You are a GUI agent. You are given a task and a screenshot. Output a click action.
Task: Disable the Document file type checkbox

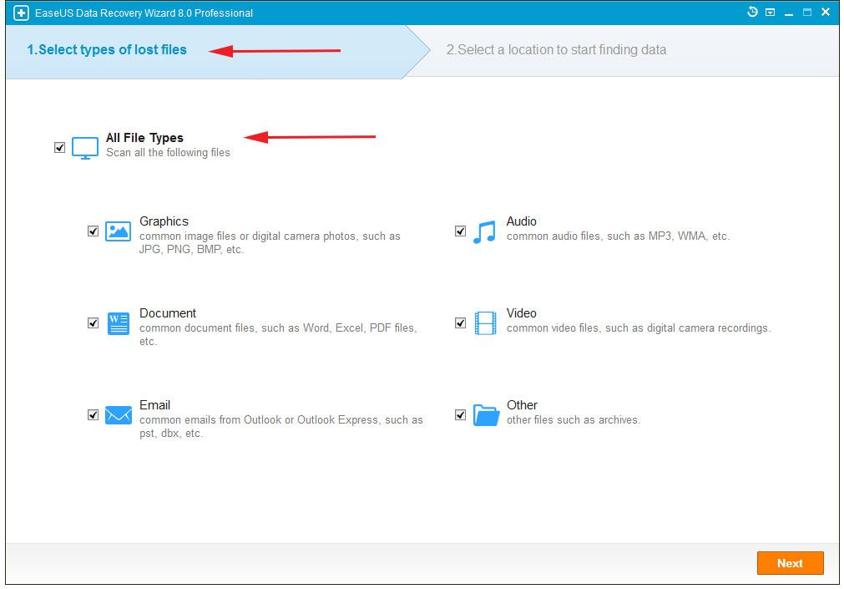(93, 323)
